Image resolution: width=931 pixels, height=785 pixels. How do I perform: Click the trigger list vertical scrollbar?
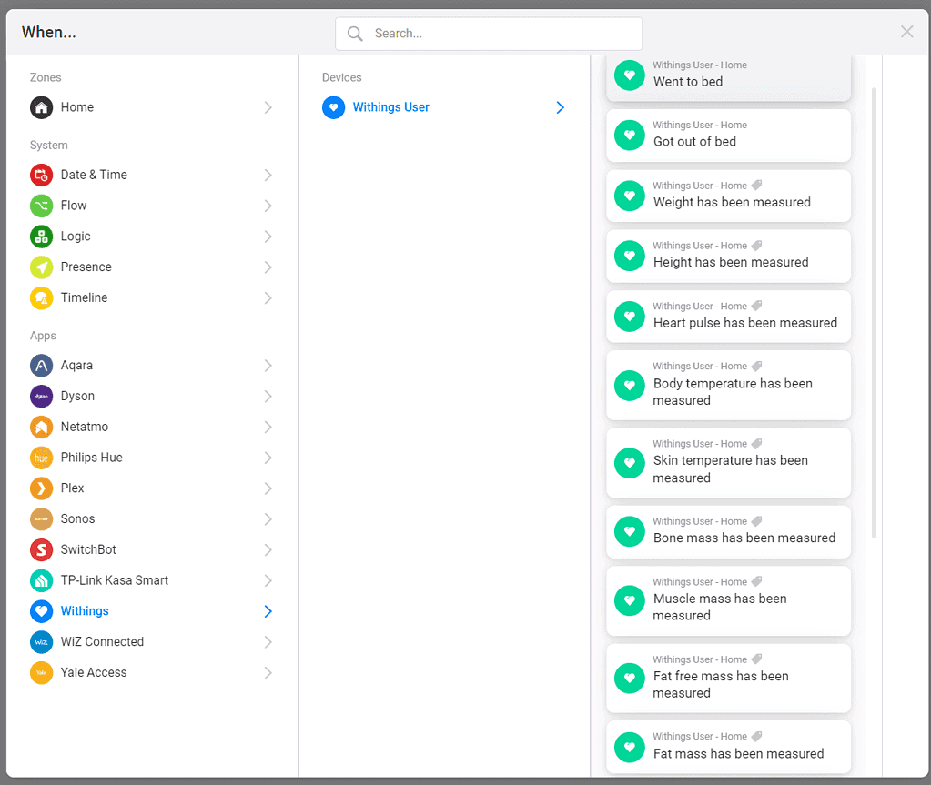click(875, 309)
